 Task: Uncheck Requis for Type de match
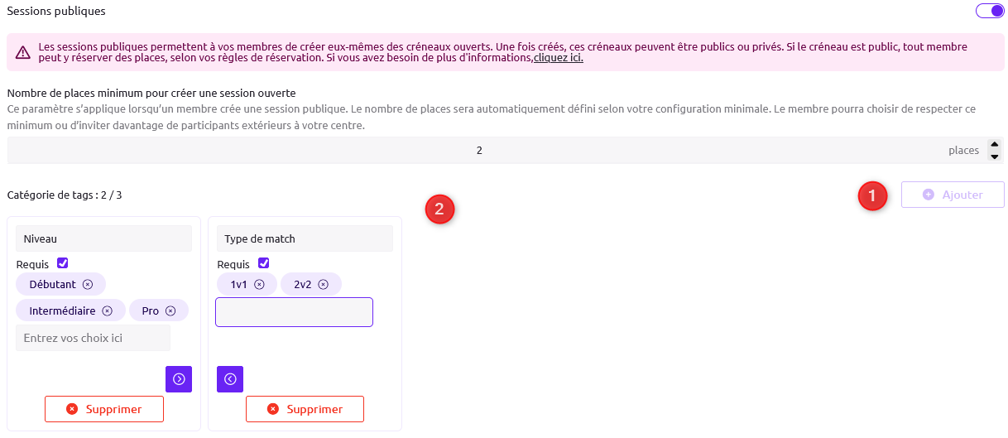click(x=263, y=263)
